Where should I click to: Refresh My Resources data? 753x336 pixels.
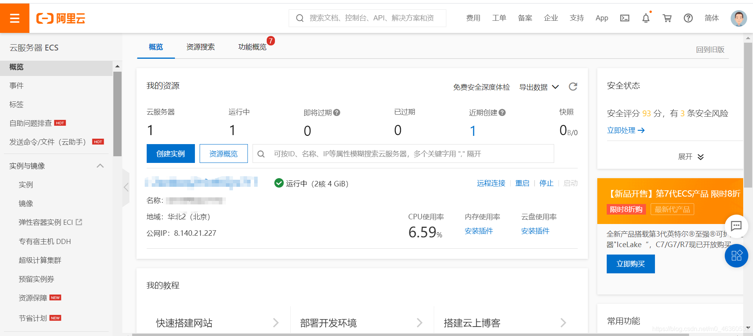(573, 87)
